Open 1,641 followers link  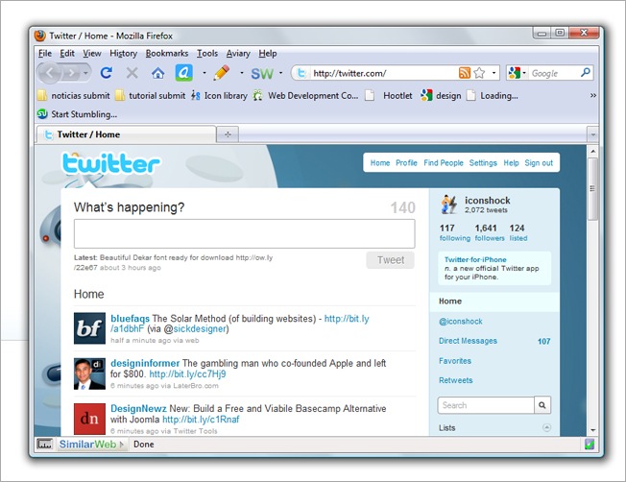click(x=490, y=232)
